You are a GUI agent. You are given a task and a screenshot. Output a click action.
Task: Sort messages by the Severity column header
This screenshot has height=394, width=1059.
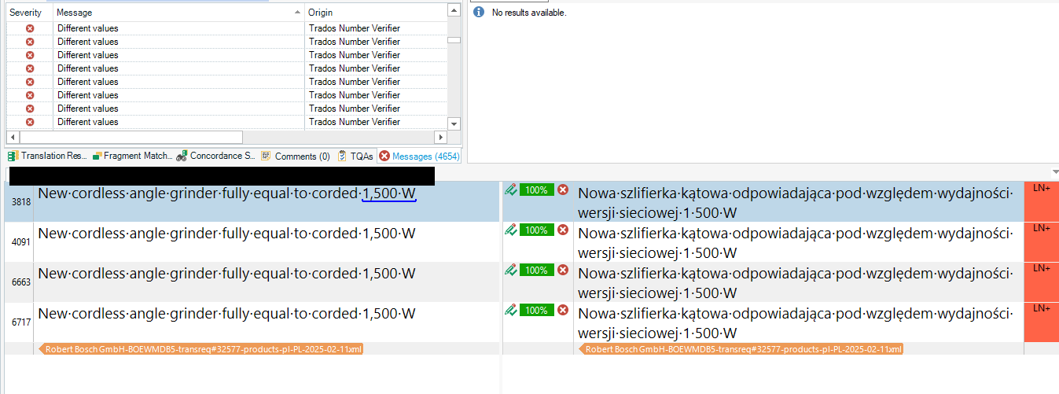(x=26, y=13)
